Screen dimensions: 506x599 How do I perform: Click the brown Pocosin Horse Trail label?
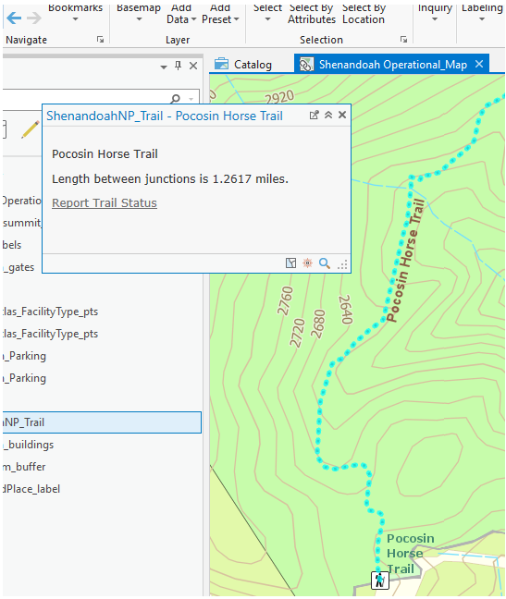(x=405, y=260)
